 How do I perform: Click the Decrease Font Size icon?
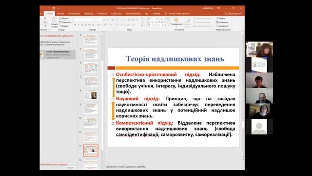tap(108, 20)
